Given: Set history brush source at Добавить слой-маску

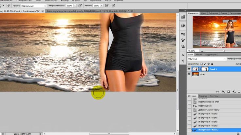Looking at the screenshot, I should click(x=190, y=110).
